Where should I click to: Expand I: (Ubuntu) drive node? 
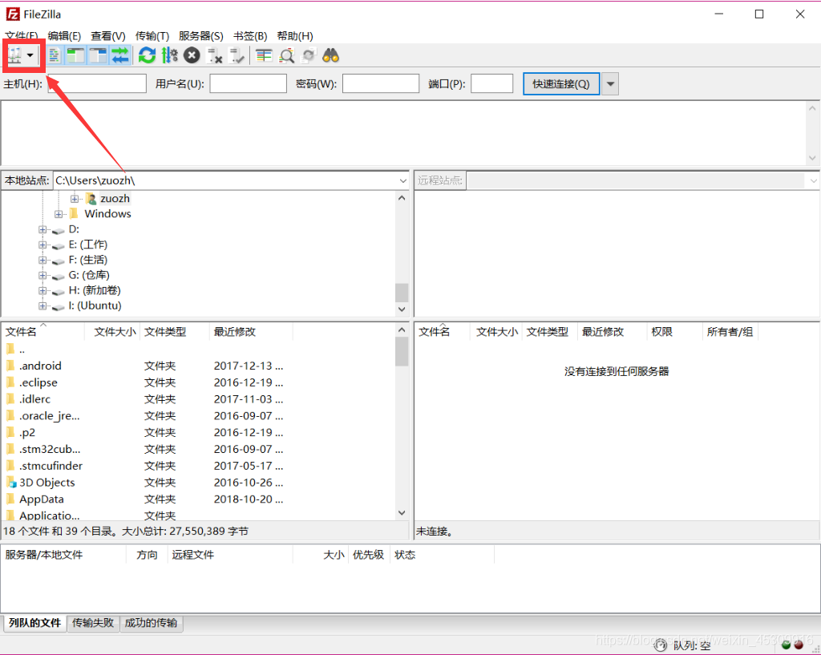pos(42,305)
